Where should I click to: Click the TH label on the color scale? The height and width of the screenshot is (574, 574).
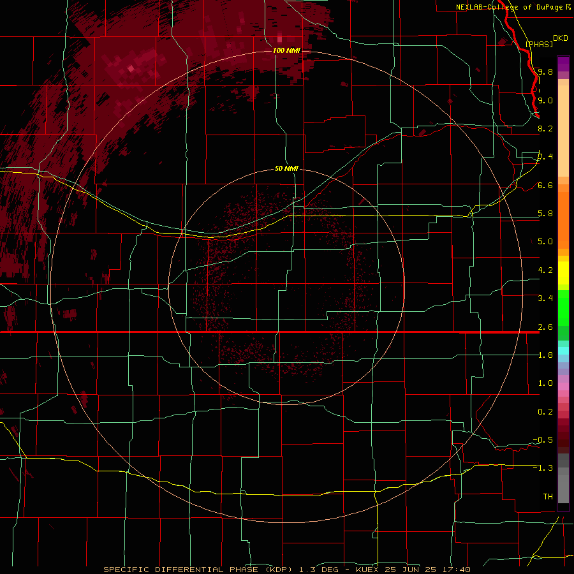(x=548, y=497)
